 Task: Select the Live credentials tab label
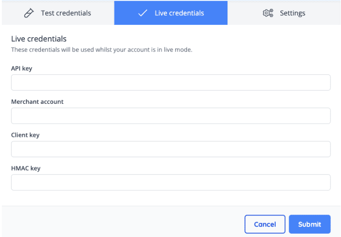(179, 13)
